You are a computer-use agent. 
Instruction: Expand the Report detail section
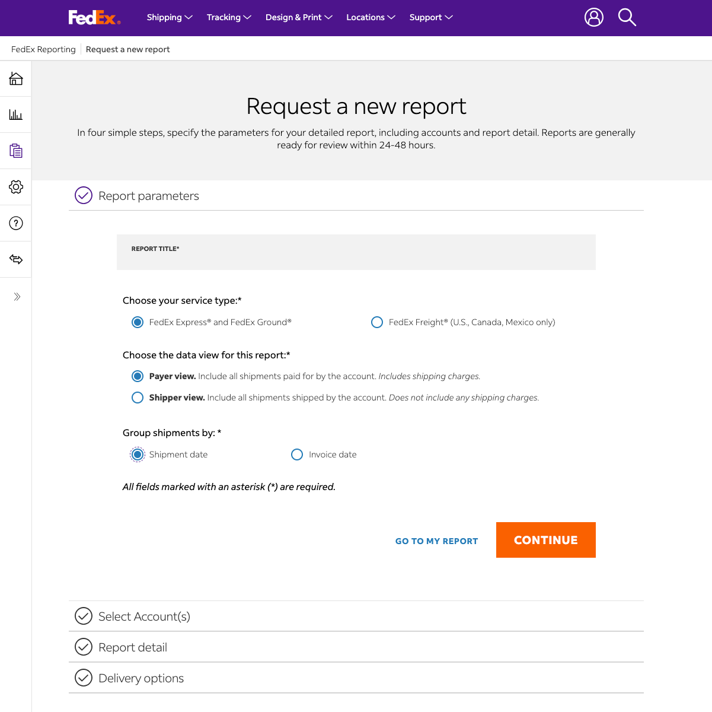tap(356, 647)
